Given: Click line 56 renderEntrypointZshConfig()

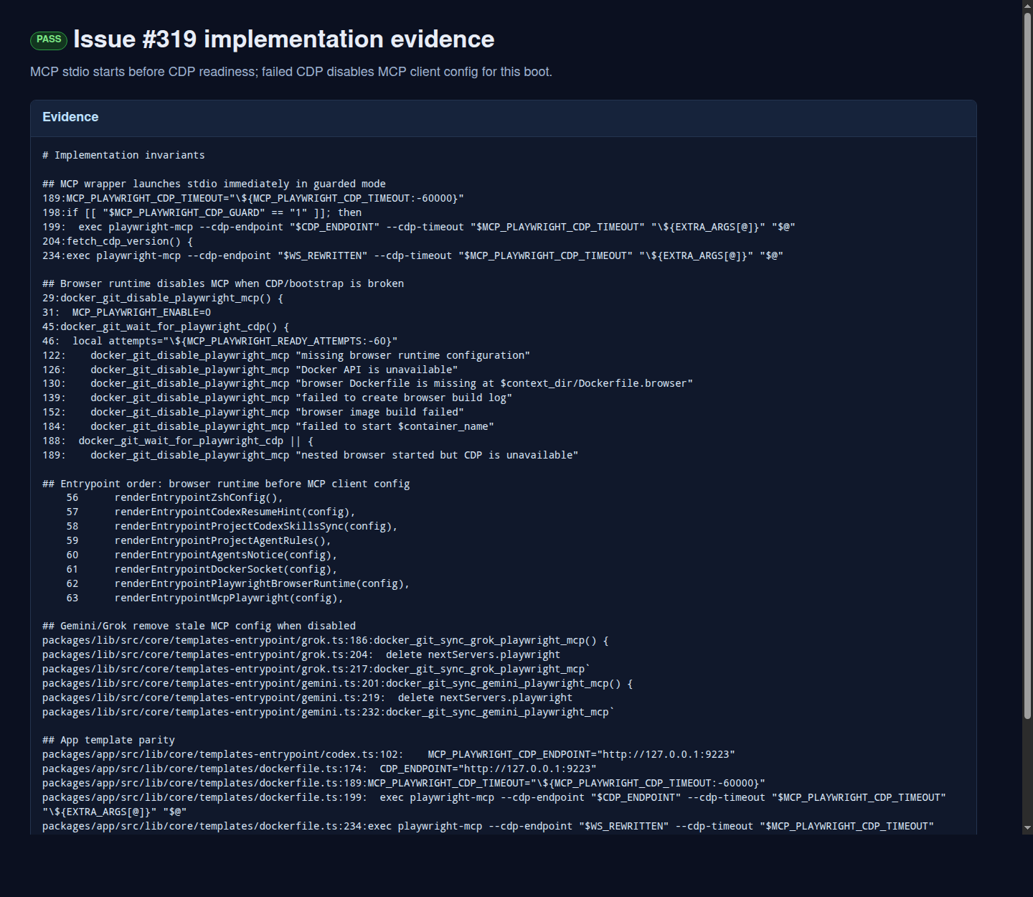Looking at the screenshot, I should point(175,498).
